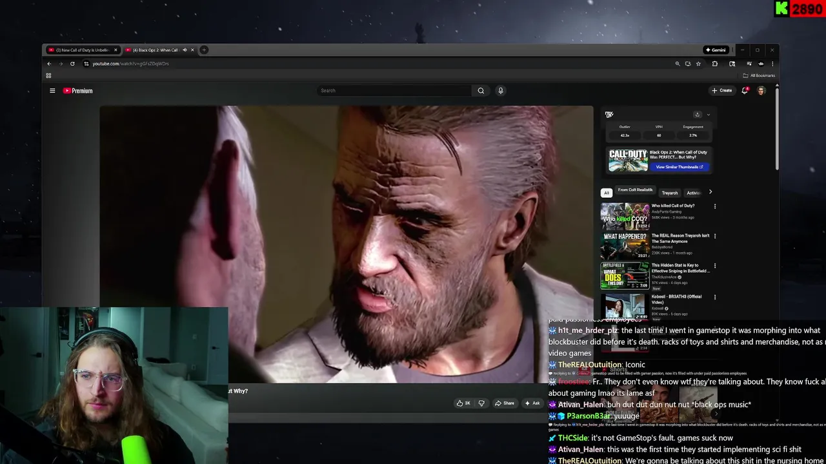Screen dimensions: 826x464
Task: Open Kobosil BR3ATH3 video thumbnail
Action: (625, 307)
